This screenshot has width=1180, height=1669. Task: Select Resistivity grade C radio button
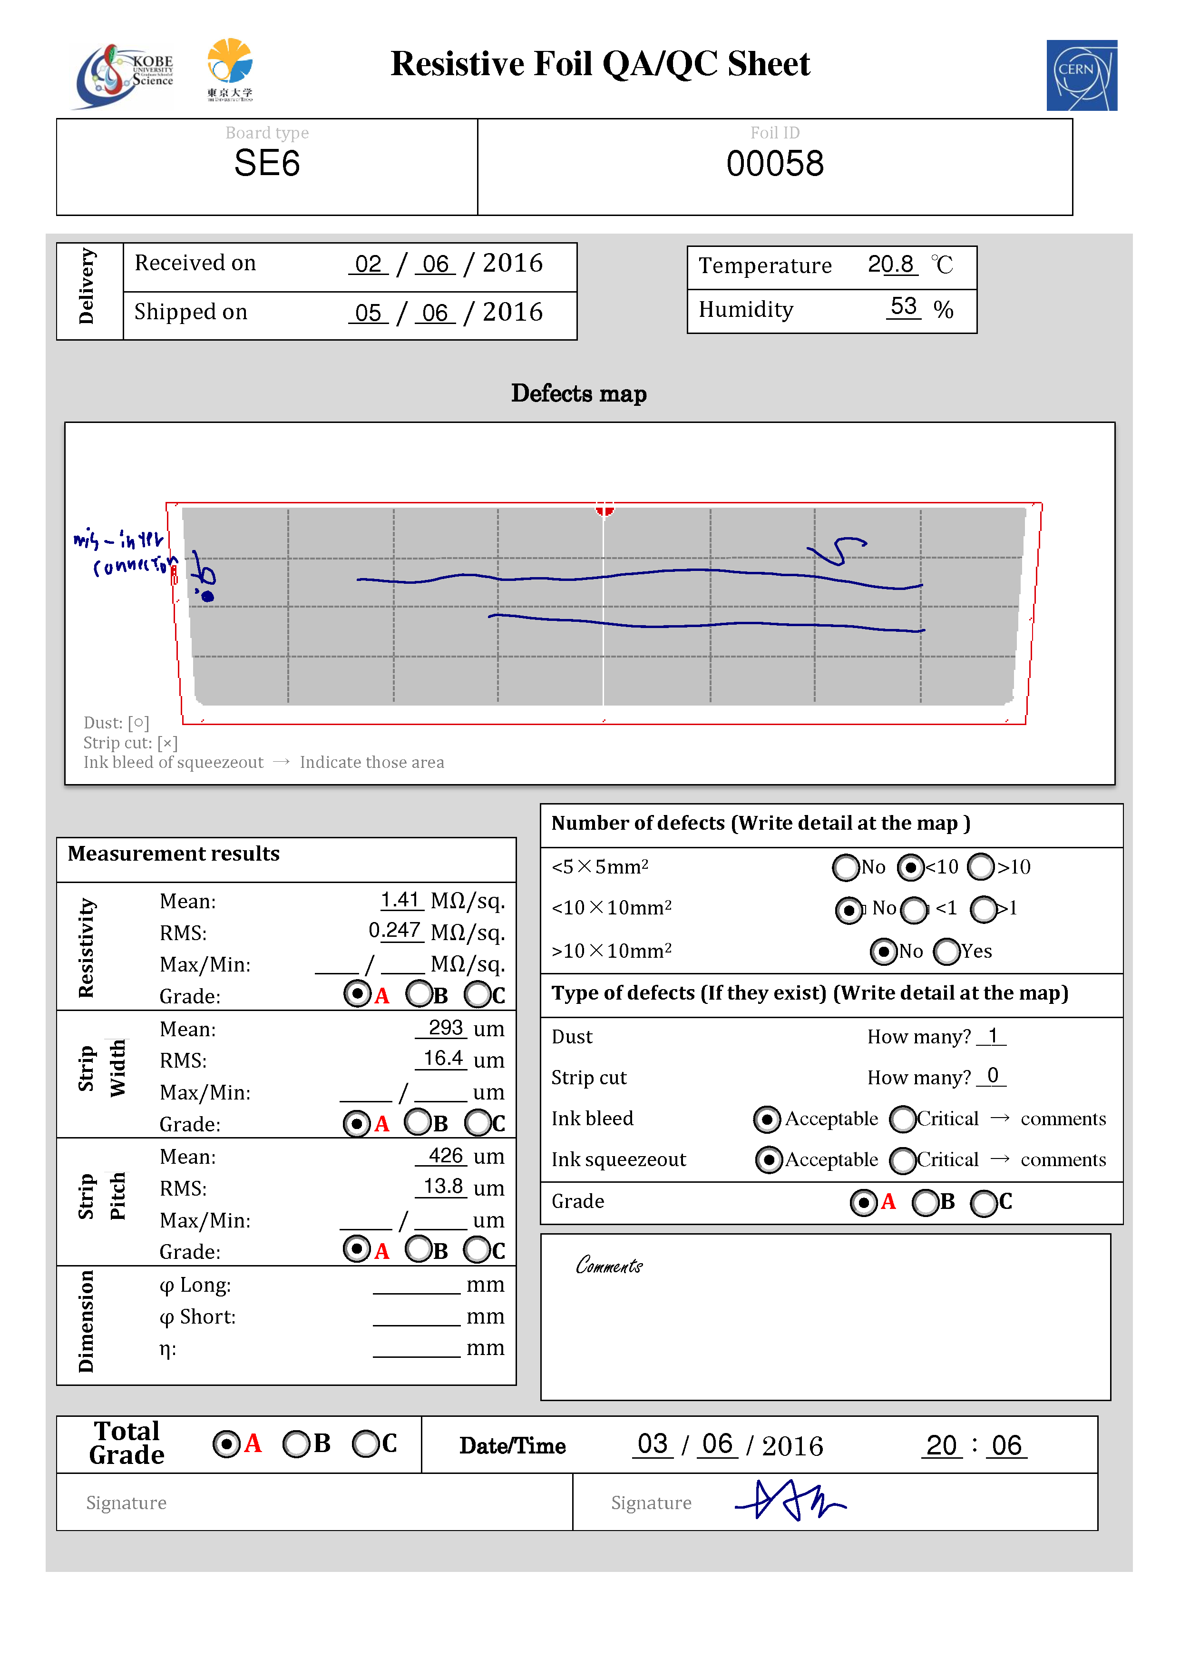478,994
